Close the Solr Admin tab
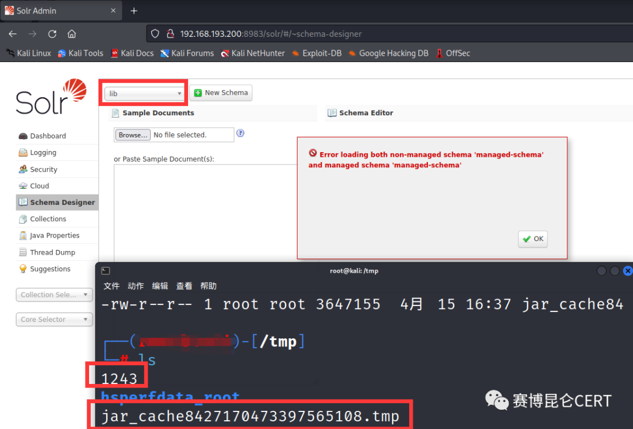 (113, 11)
